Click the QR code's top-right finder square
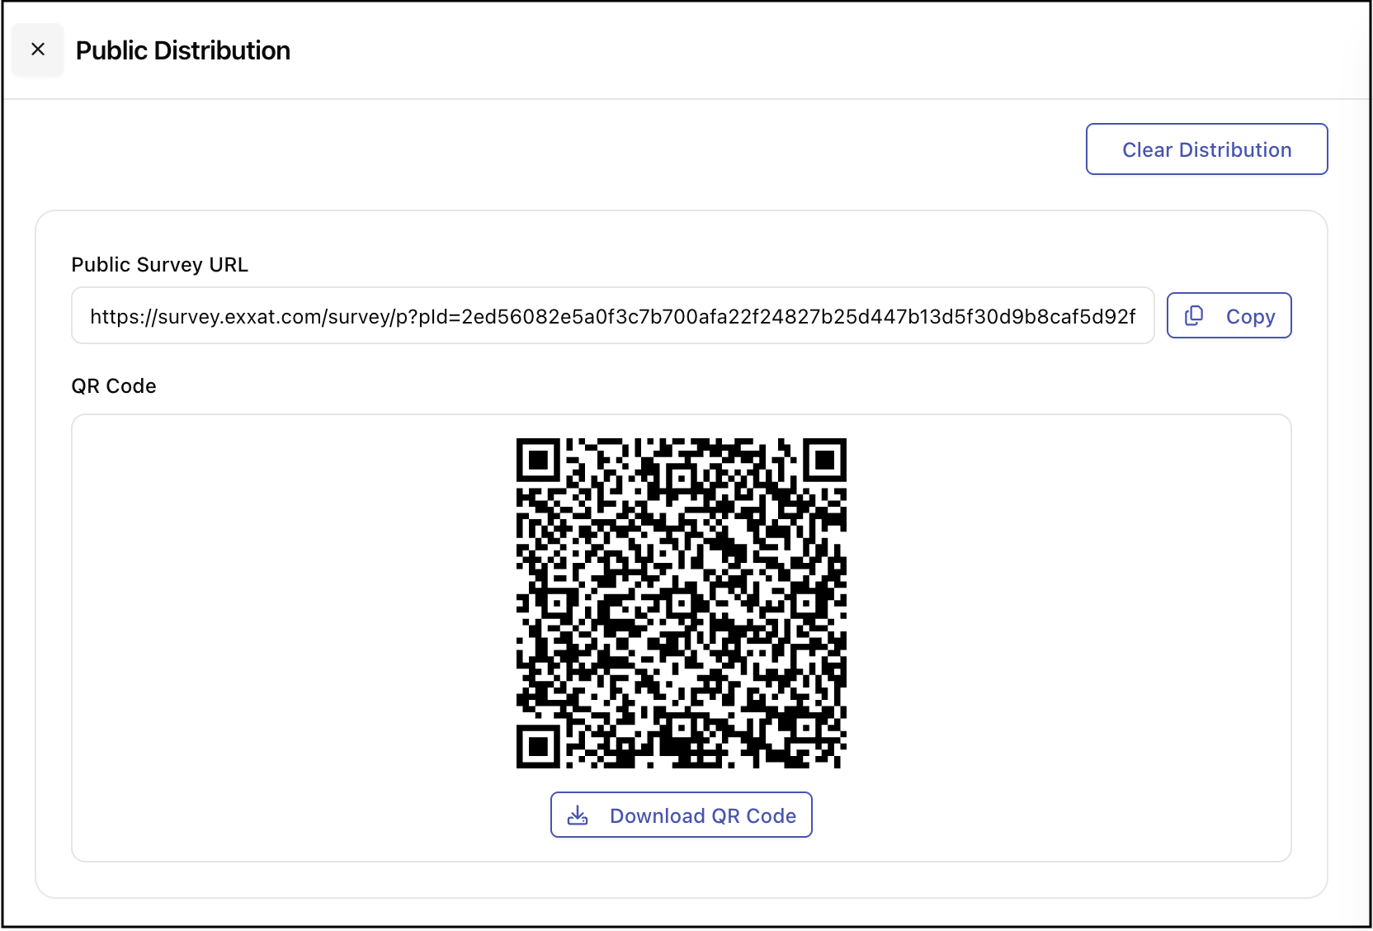Image resolution: width=1373 pixels, height=931 pixels. click(x=824, y=461)
